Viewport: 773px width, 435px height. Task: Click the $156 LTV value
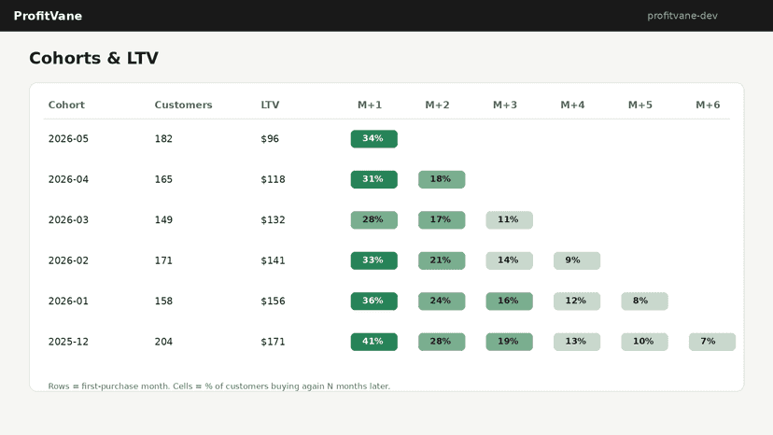[x=273, y=301]
